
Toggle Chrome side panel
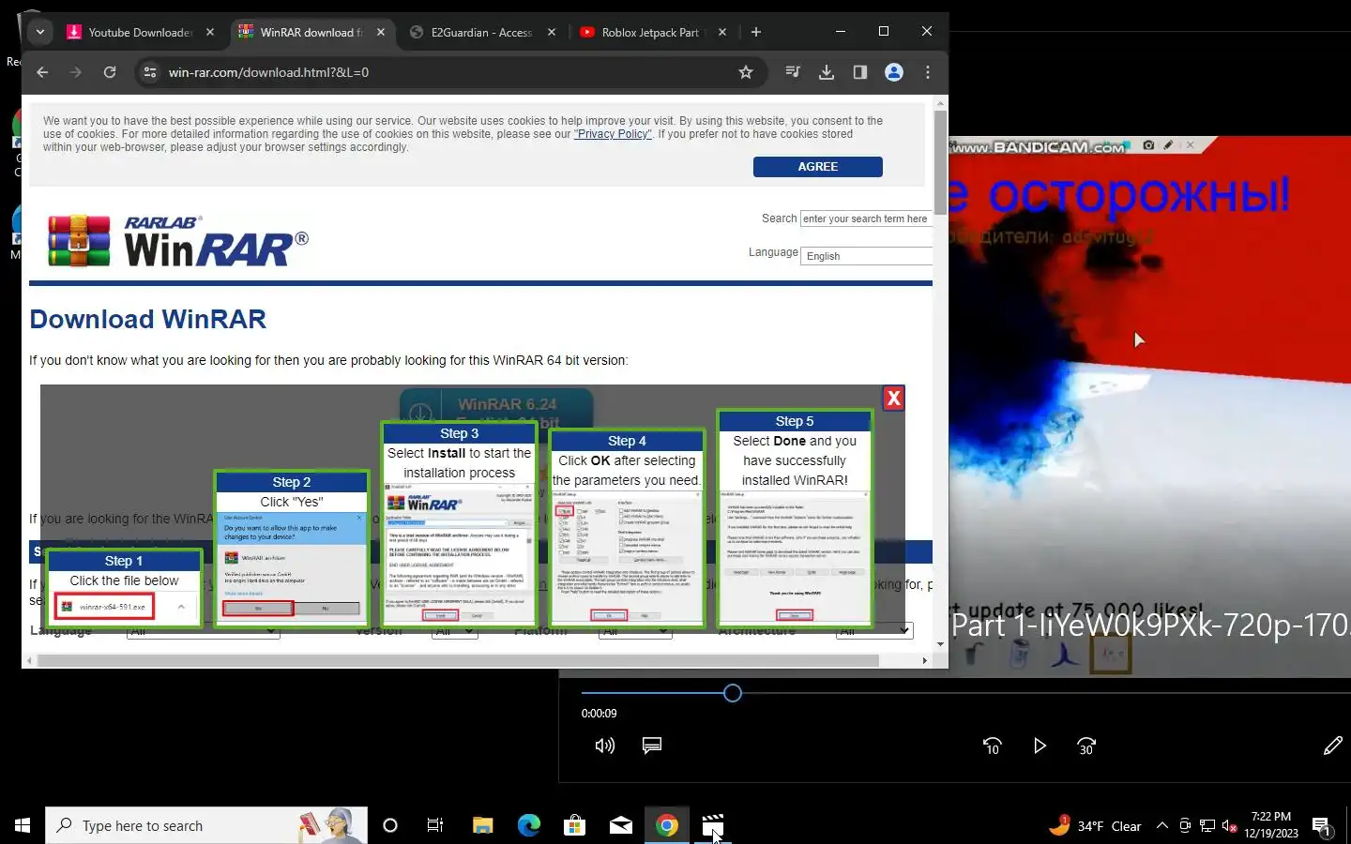point(860,72)
